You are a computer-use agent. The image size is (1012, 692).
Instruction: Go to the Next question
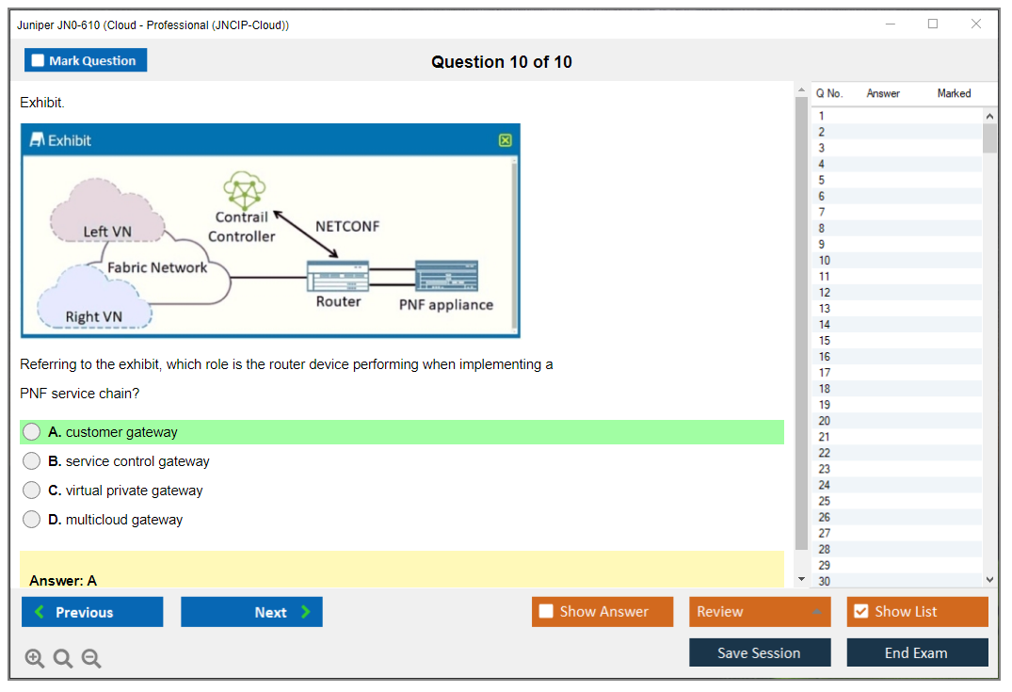tap(251, 612)
